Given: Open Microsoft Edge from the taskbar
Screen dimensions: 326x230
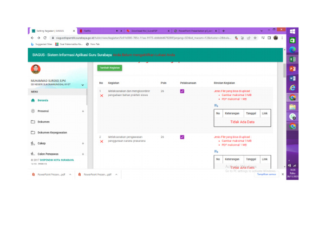Looking at the screenshot, I should 292,50.
